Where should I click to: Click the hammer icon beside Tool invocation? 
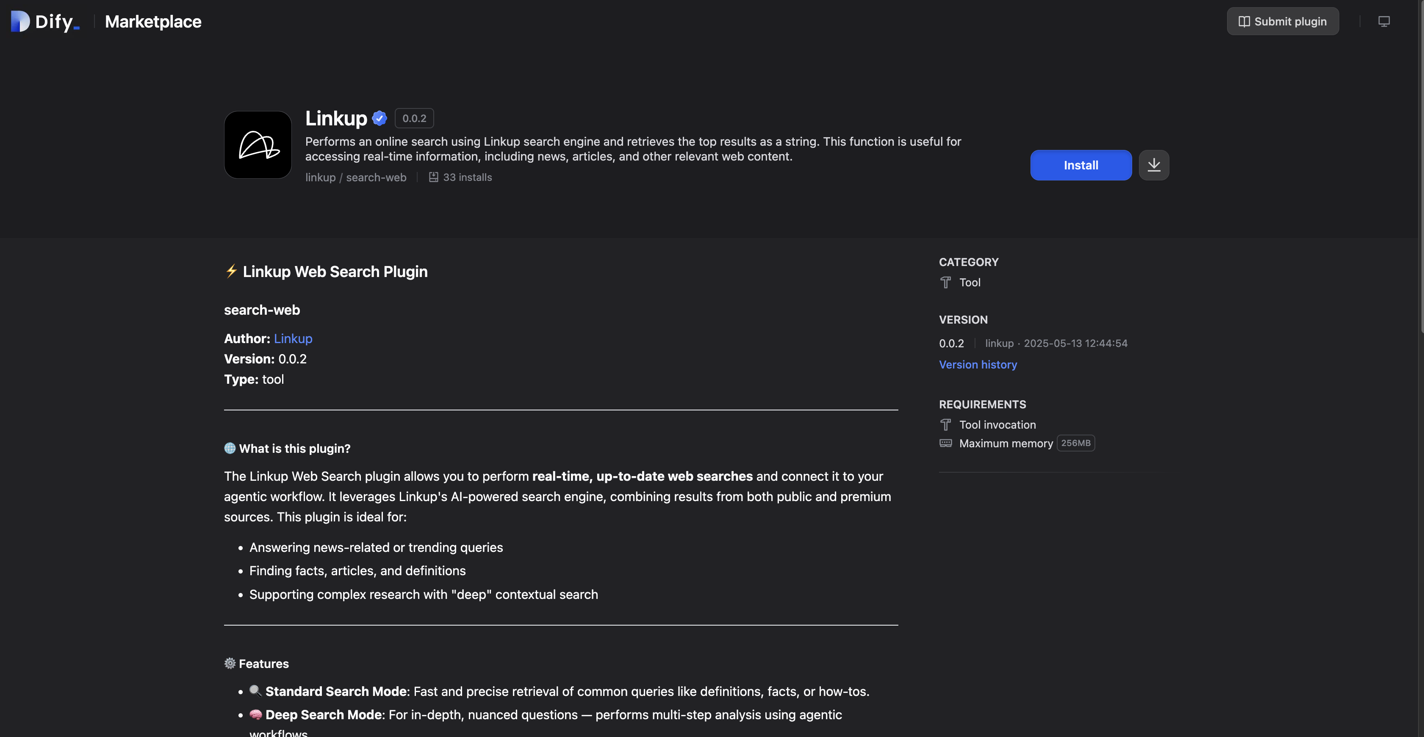point(946,424)
